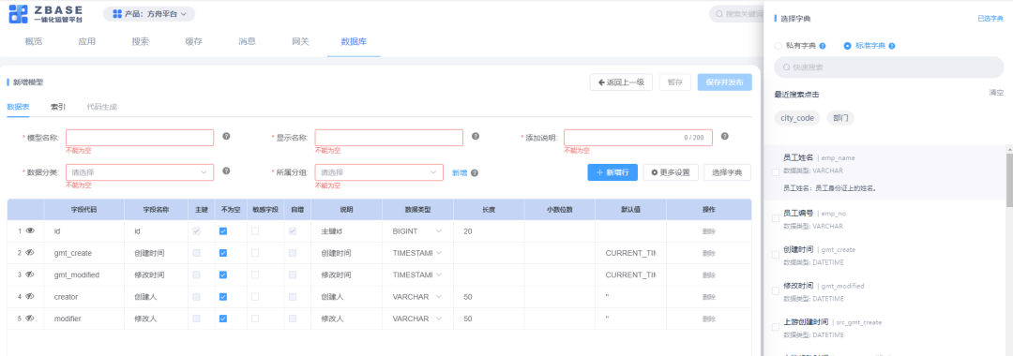Toggle eye icon for gmt_modified row

coord(30,274)
